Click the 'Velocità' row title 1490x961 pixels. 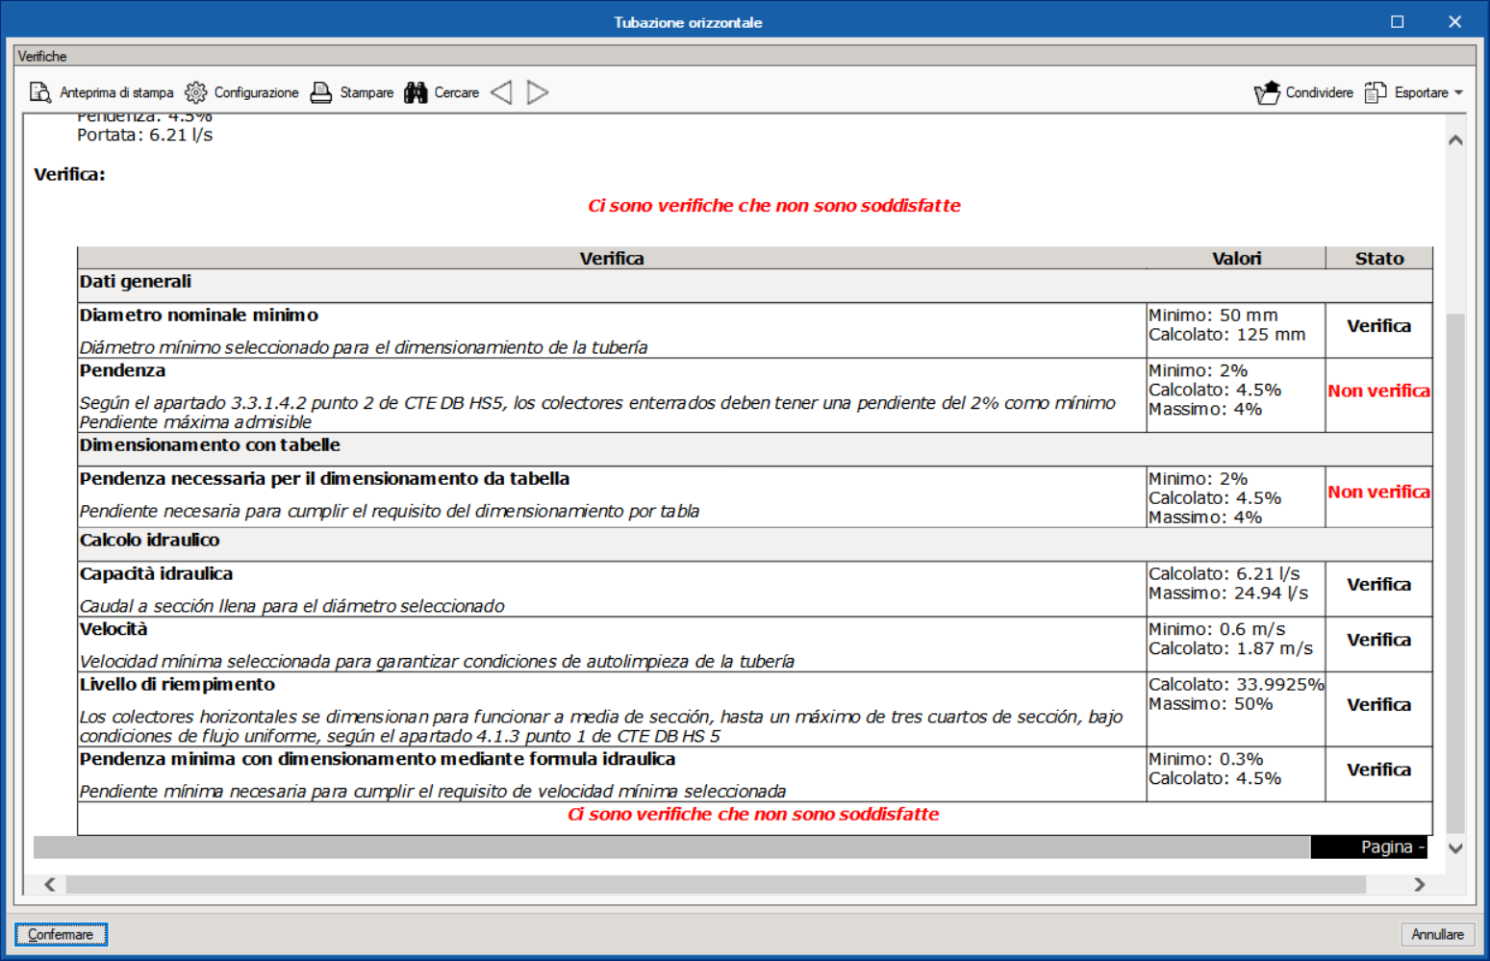tap(114, 629)
